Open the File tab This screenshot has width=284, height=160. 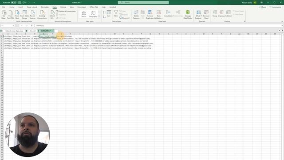4,7
